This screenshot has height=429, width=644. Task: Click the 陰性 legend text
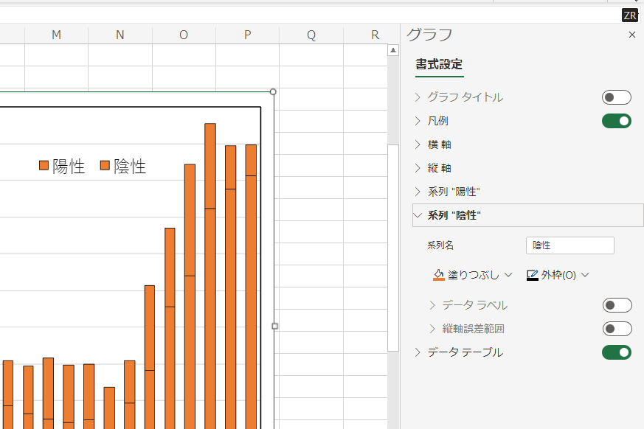(130, 167)
